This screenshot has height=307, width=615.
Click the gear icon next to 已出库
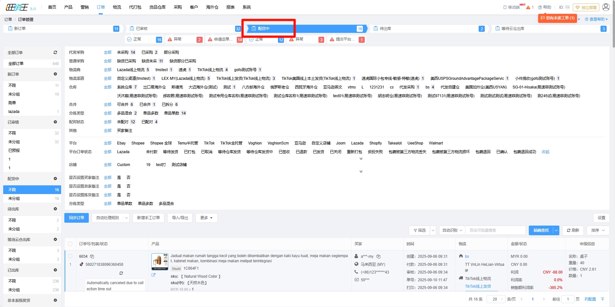[55, 270]
